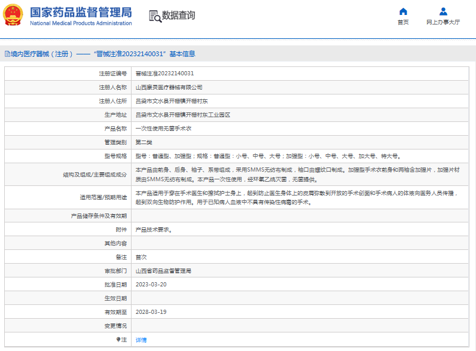This screenshot has width=476, height=351.
Task: Click address 吕梁市文水县开栅镇开栅村东
Action: (172, 101)
